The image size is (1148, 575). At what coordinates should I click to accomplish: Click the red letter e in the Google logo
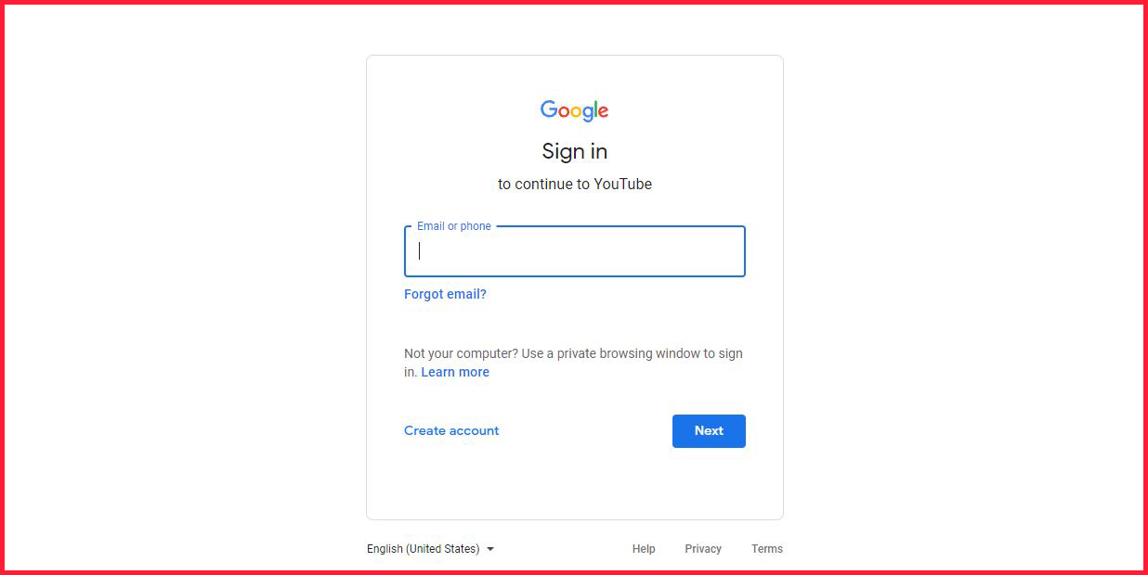(x=603, y=112)
